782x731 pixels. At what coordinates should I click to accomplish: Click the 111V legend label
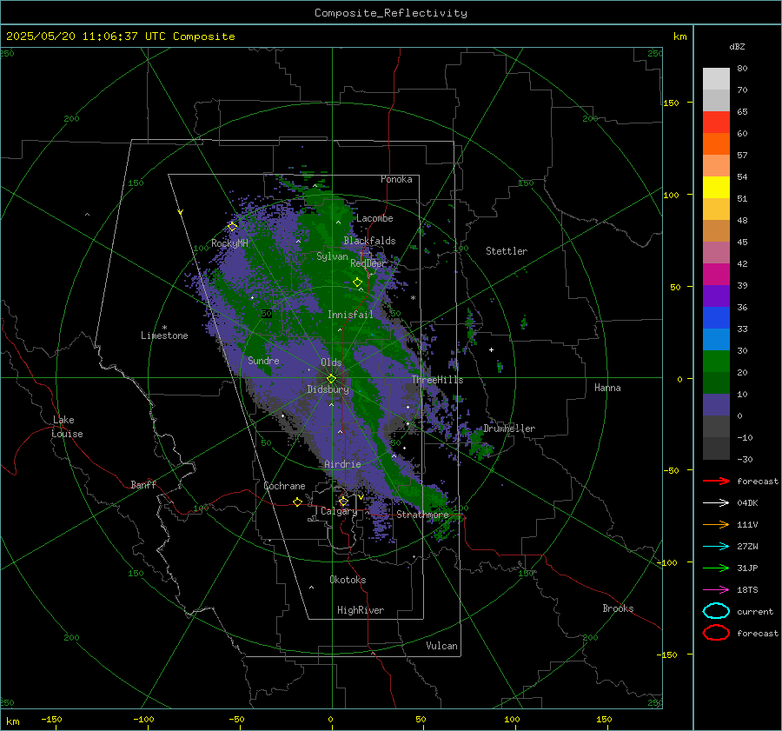(747, 524)
